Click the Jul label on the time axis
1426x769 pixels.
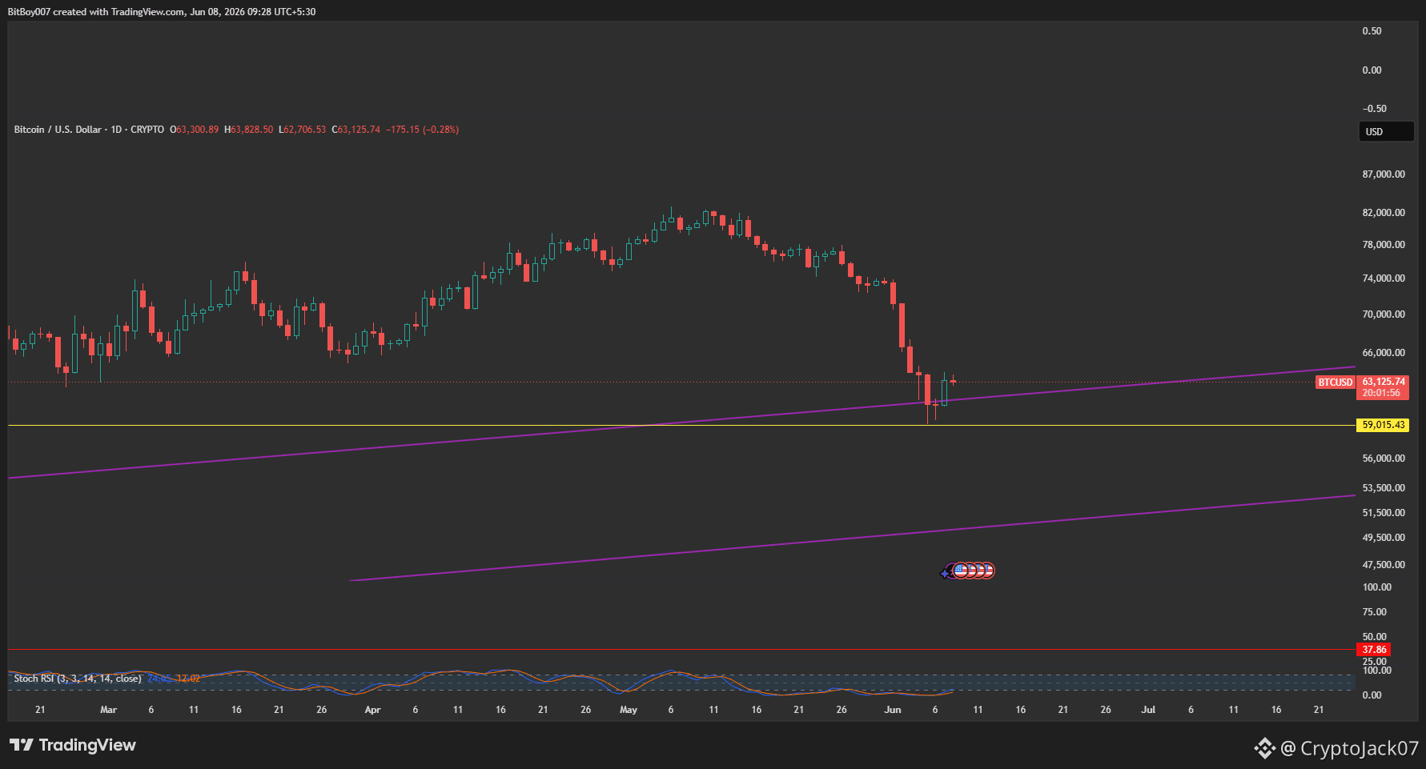click(1148, 710)
